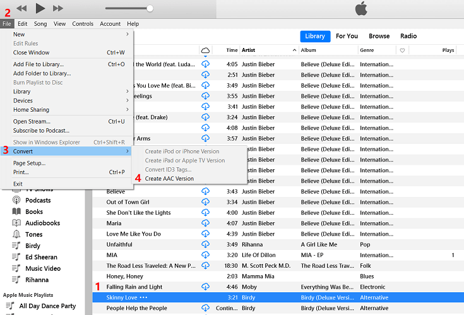Open the Help menu
This screenshot has height=315, width=464.
click(133, 23)
